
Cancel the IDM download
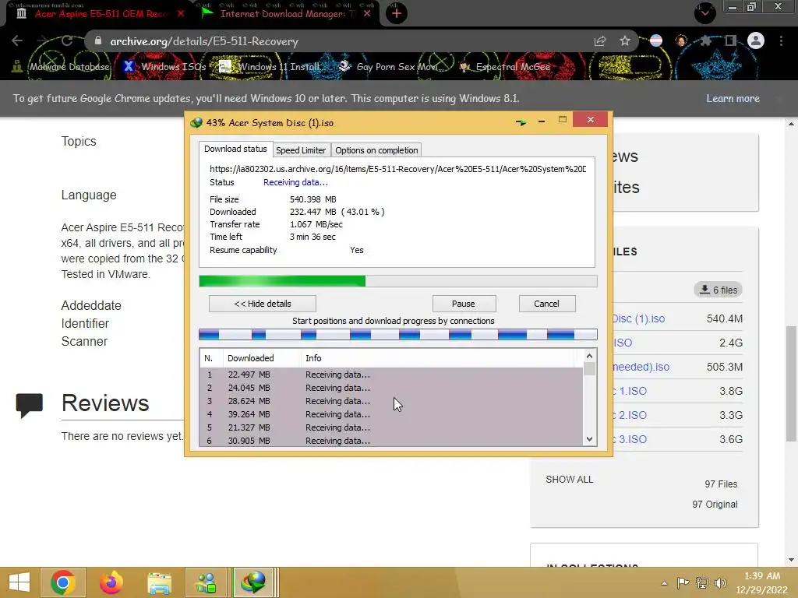pyautogui.click(x=546, y=304)
